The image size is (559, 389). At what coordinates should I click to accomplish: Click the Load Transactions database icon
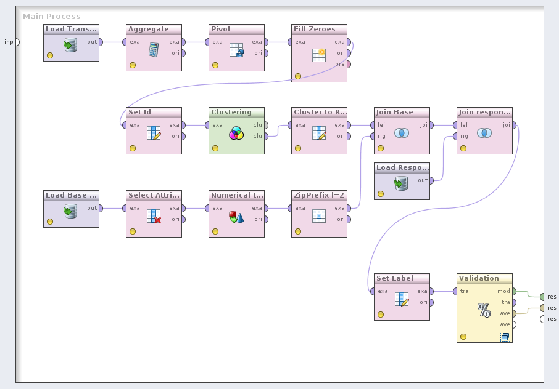click(71, 45)
